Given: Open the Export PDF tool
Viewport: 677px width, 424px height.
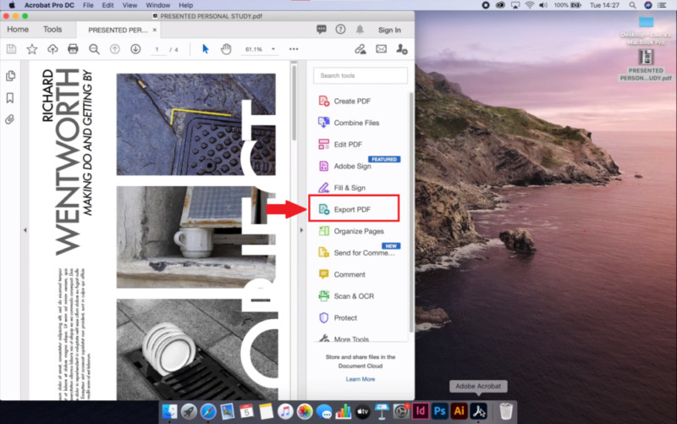Looking at the screenshot, I should point(352,209).
